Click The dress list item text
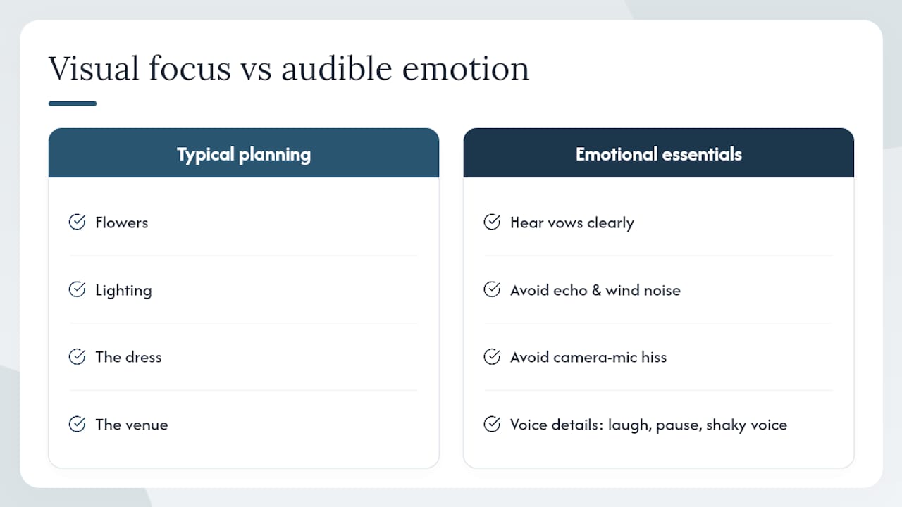Screen dimensions: 902x507 pos(129,357)
